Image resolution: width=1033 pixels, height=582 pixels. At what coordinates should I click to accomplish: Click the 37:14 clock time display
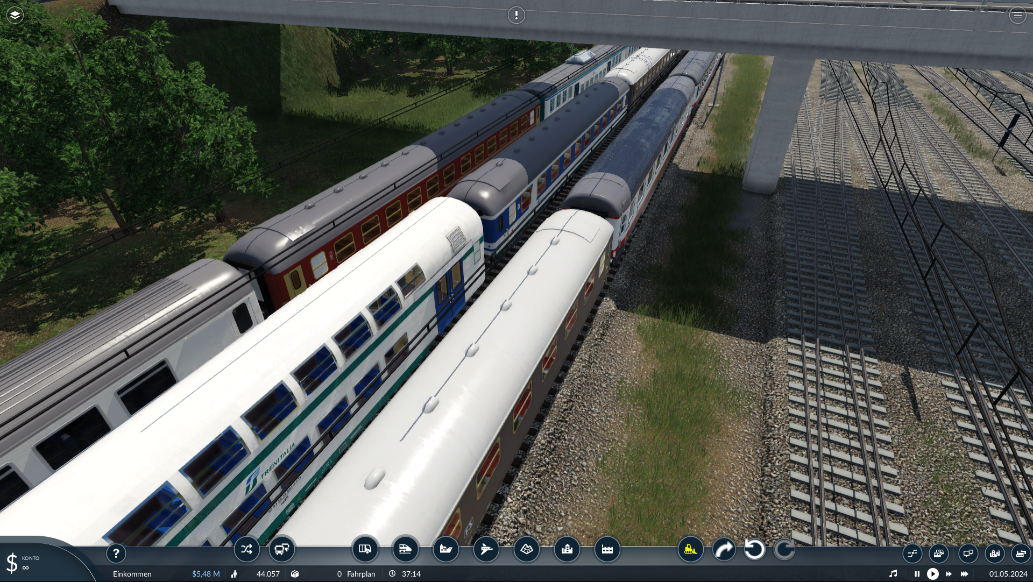click(x=411, y=574)
